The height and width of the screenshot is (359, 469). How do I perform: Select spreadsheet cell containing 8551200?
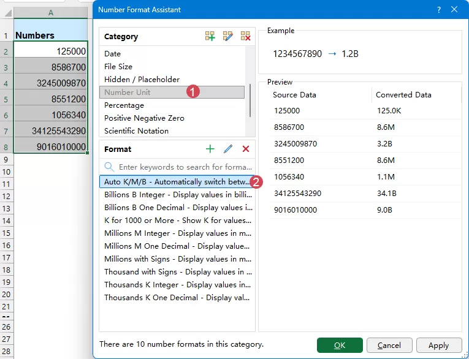(50, 97)
